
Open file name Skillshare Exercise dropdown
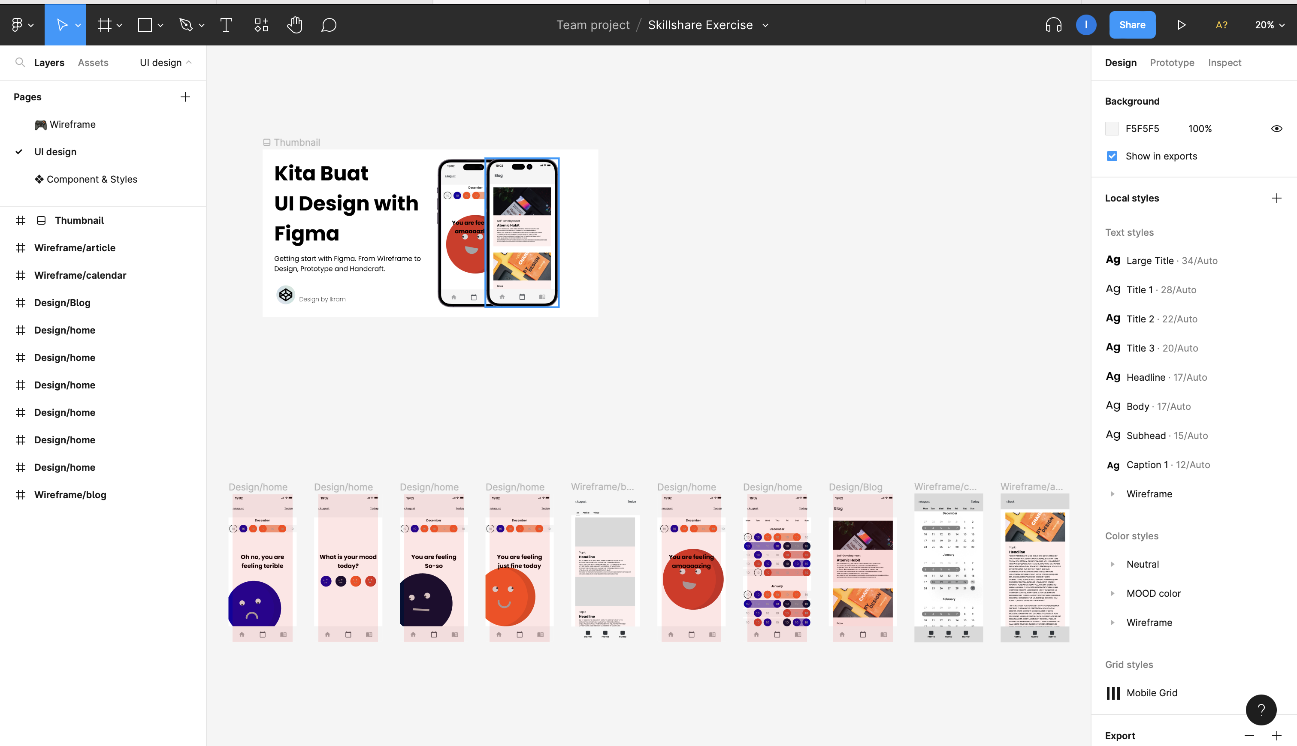click(x=765, y=25)
